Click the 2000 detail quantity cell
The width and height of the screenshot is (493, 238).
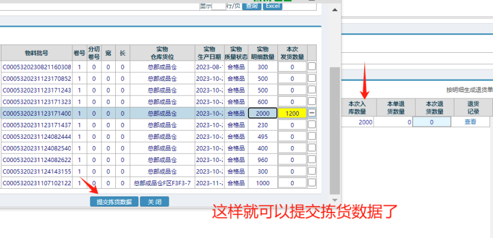[263, 113]
